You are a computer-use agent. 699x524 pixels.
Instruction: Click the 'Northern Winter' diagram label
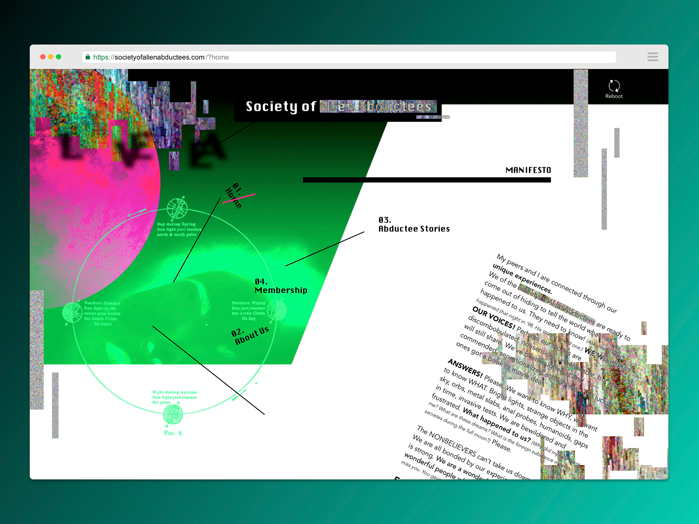pos(249,310)
